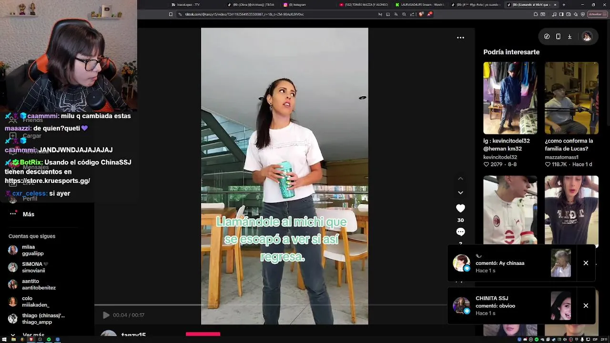The image size is (610, 343).
Task: Open the browser extensions puzzle icon
Action: coord(536,14)
